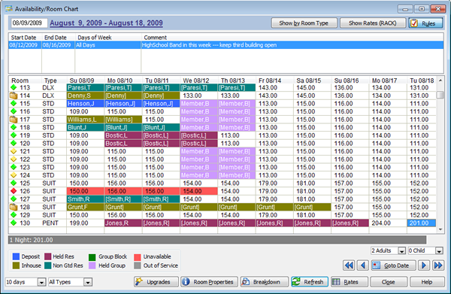Screen dimensions: 451x294
Task: Select Jones,R on Mo 08/10 in room 130
Action: point(123,223)
